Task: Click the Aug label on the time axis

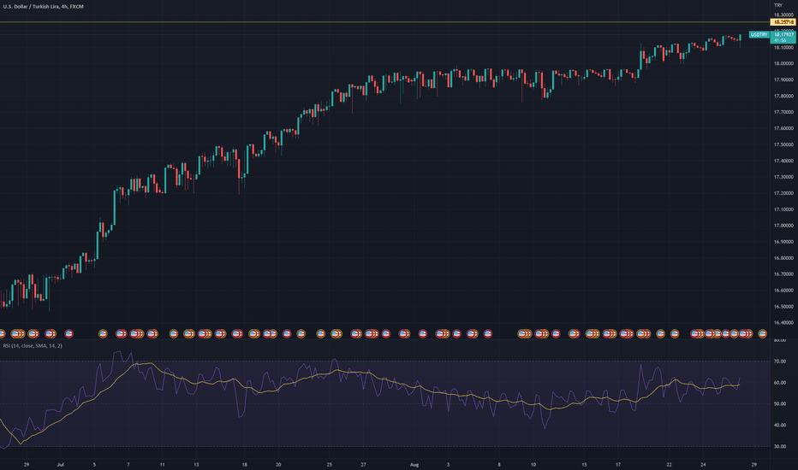Action: pos(414,465)
